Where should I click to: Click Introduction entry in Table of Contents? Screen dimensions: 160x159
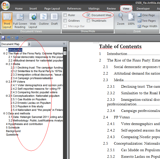pyautogui.click(x=129, y=54)
